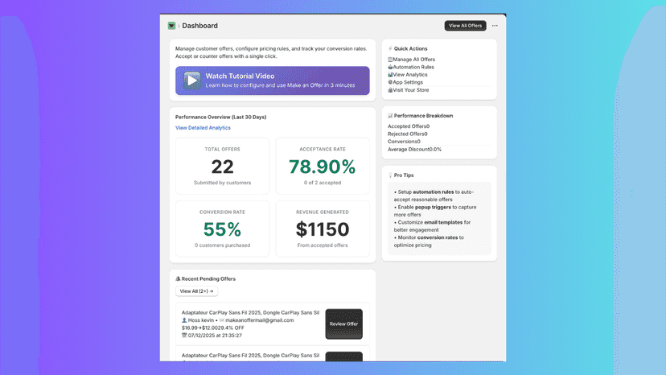Click the Revenue Generated value $1150
This screenshot has width=666, height=375.
[x=323, y=229]
